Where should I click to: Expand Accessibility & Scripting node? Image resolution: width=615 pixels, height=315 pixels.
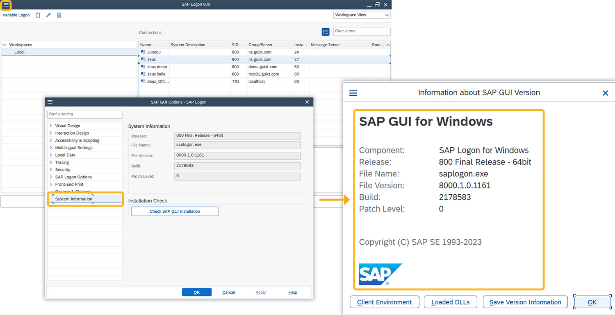tap(51, 140)
